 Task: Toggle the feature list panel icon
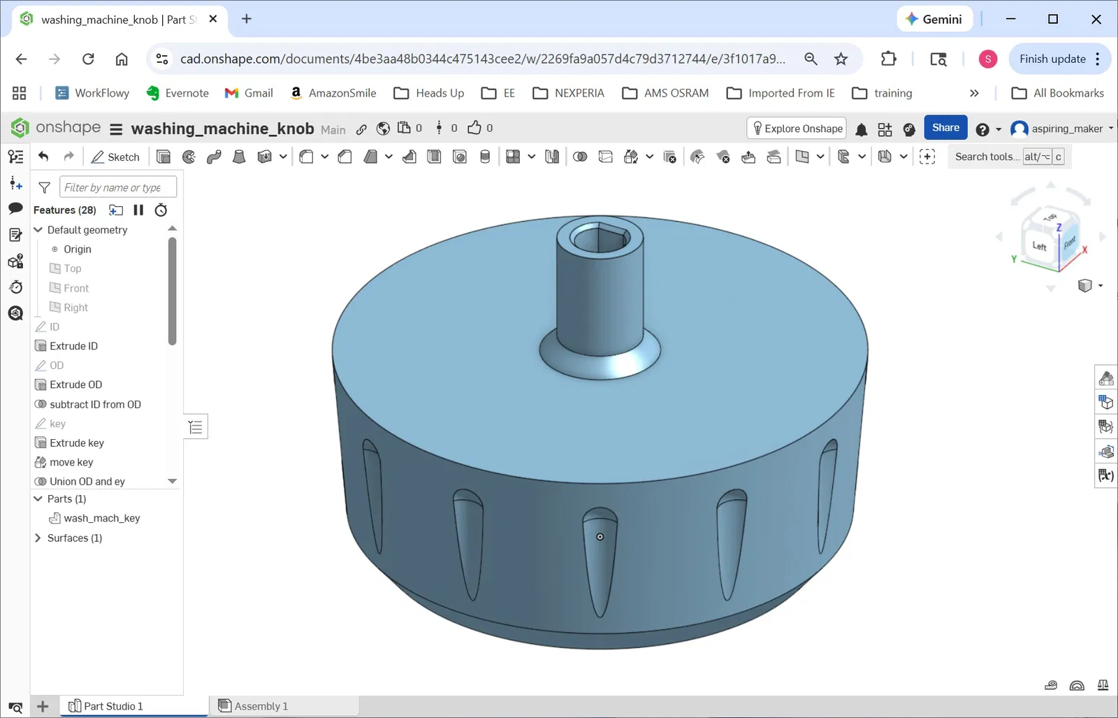pos(196,426)
